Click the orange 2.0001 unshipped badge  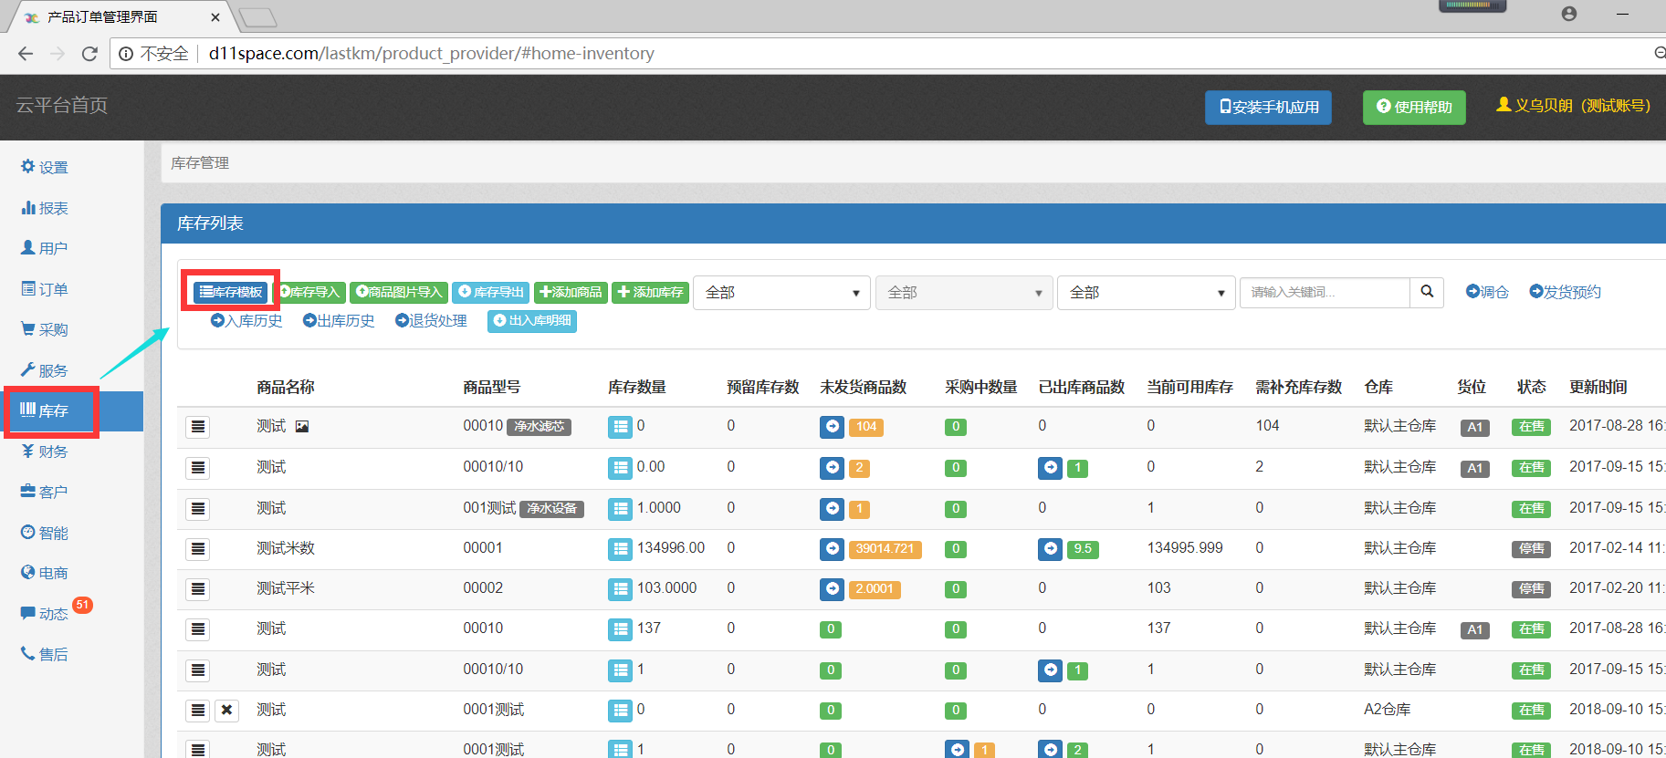875,589
